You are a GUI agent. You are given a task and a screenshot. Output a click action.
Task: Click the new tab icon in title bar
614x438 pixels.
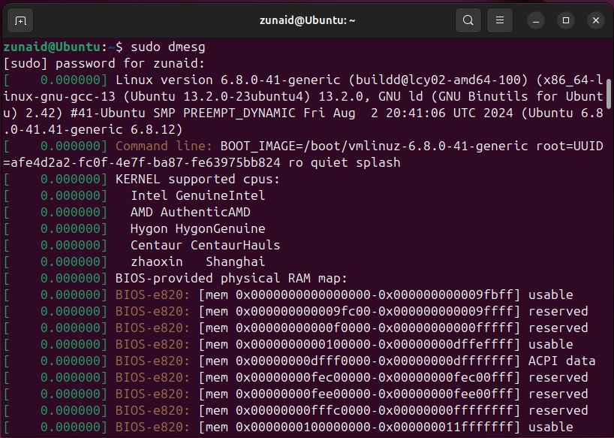(20, 20)
